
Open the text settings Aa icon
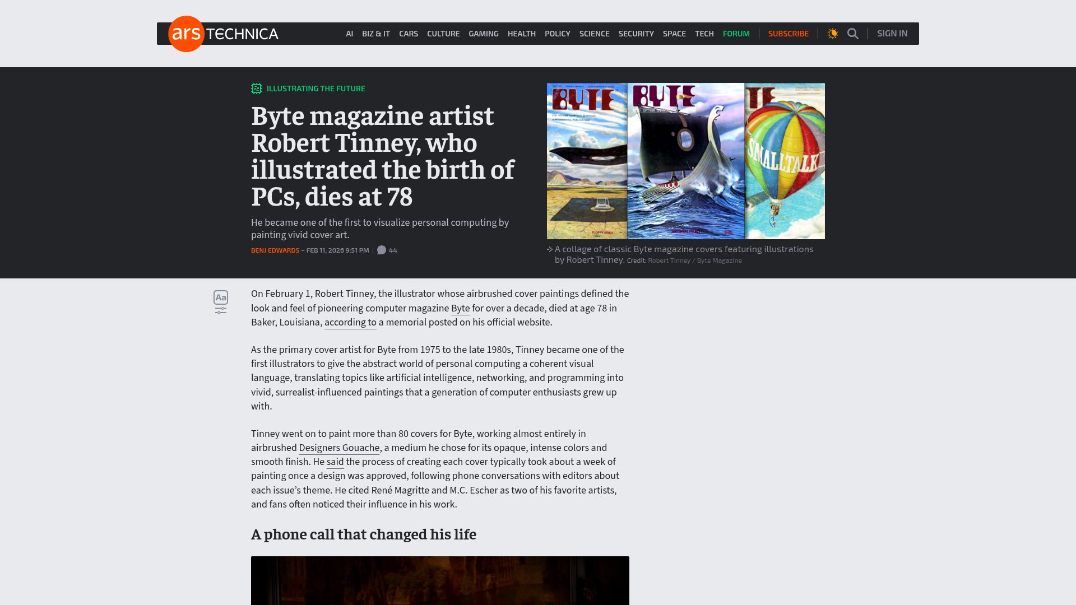(x=221, y=302)
